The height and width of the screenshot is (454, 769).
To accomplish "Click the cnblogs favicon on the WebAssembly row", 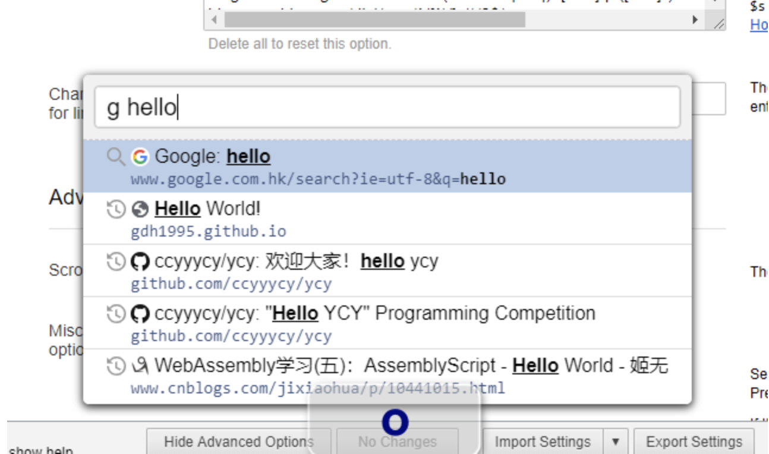I will (140, 366).
